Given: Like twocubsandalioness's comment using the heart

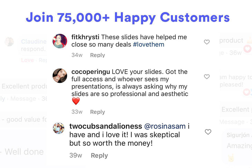Looking at the screenshot, I should click(x=208, y=132).
